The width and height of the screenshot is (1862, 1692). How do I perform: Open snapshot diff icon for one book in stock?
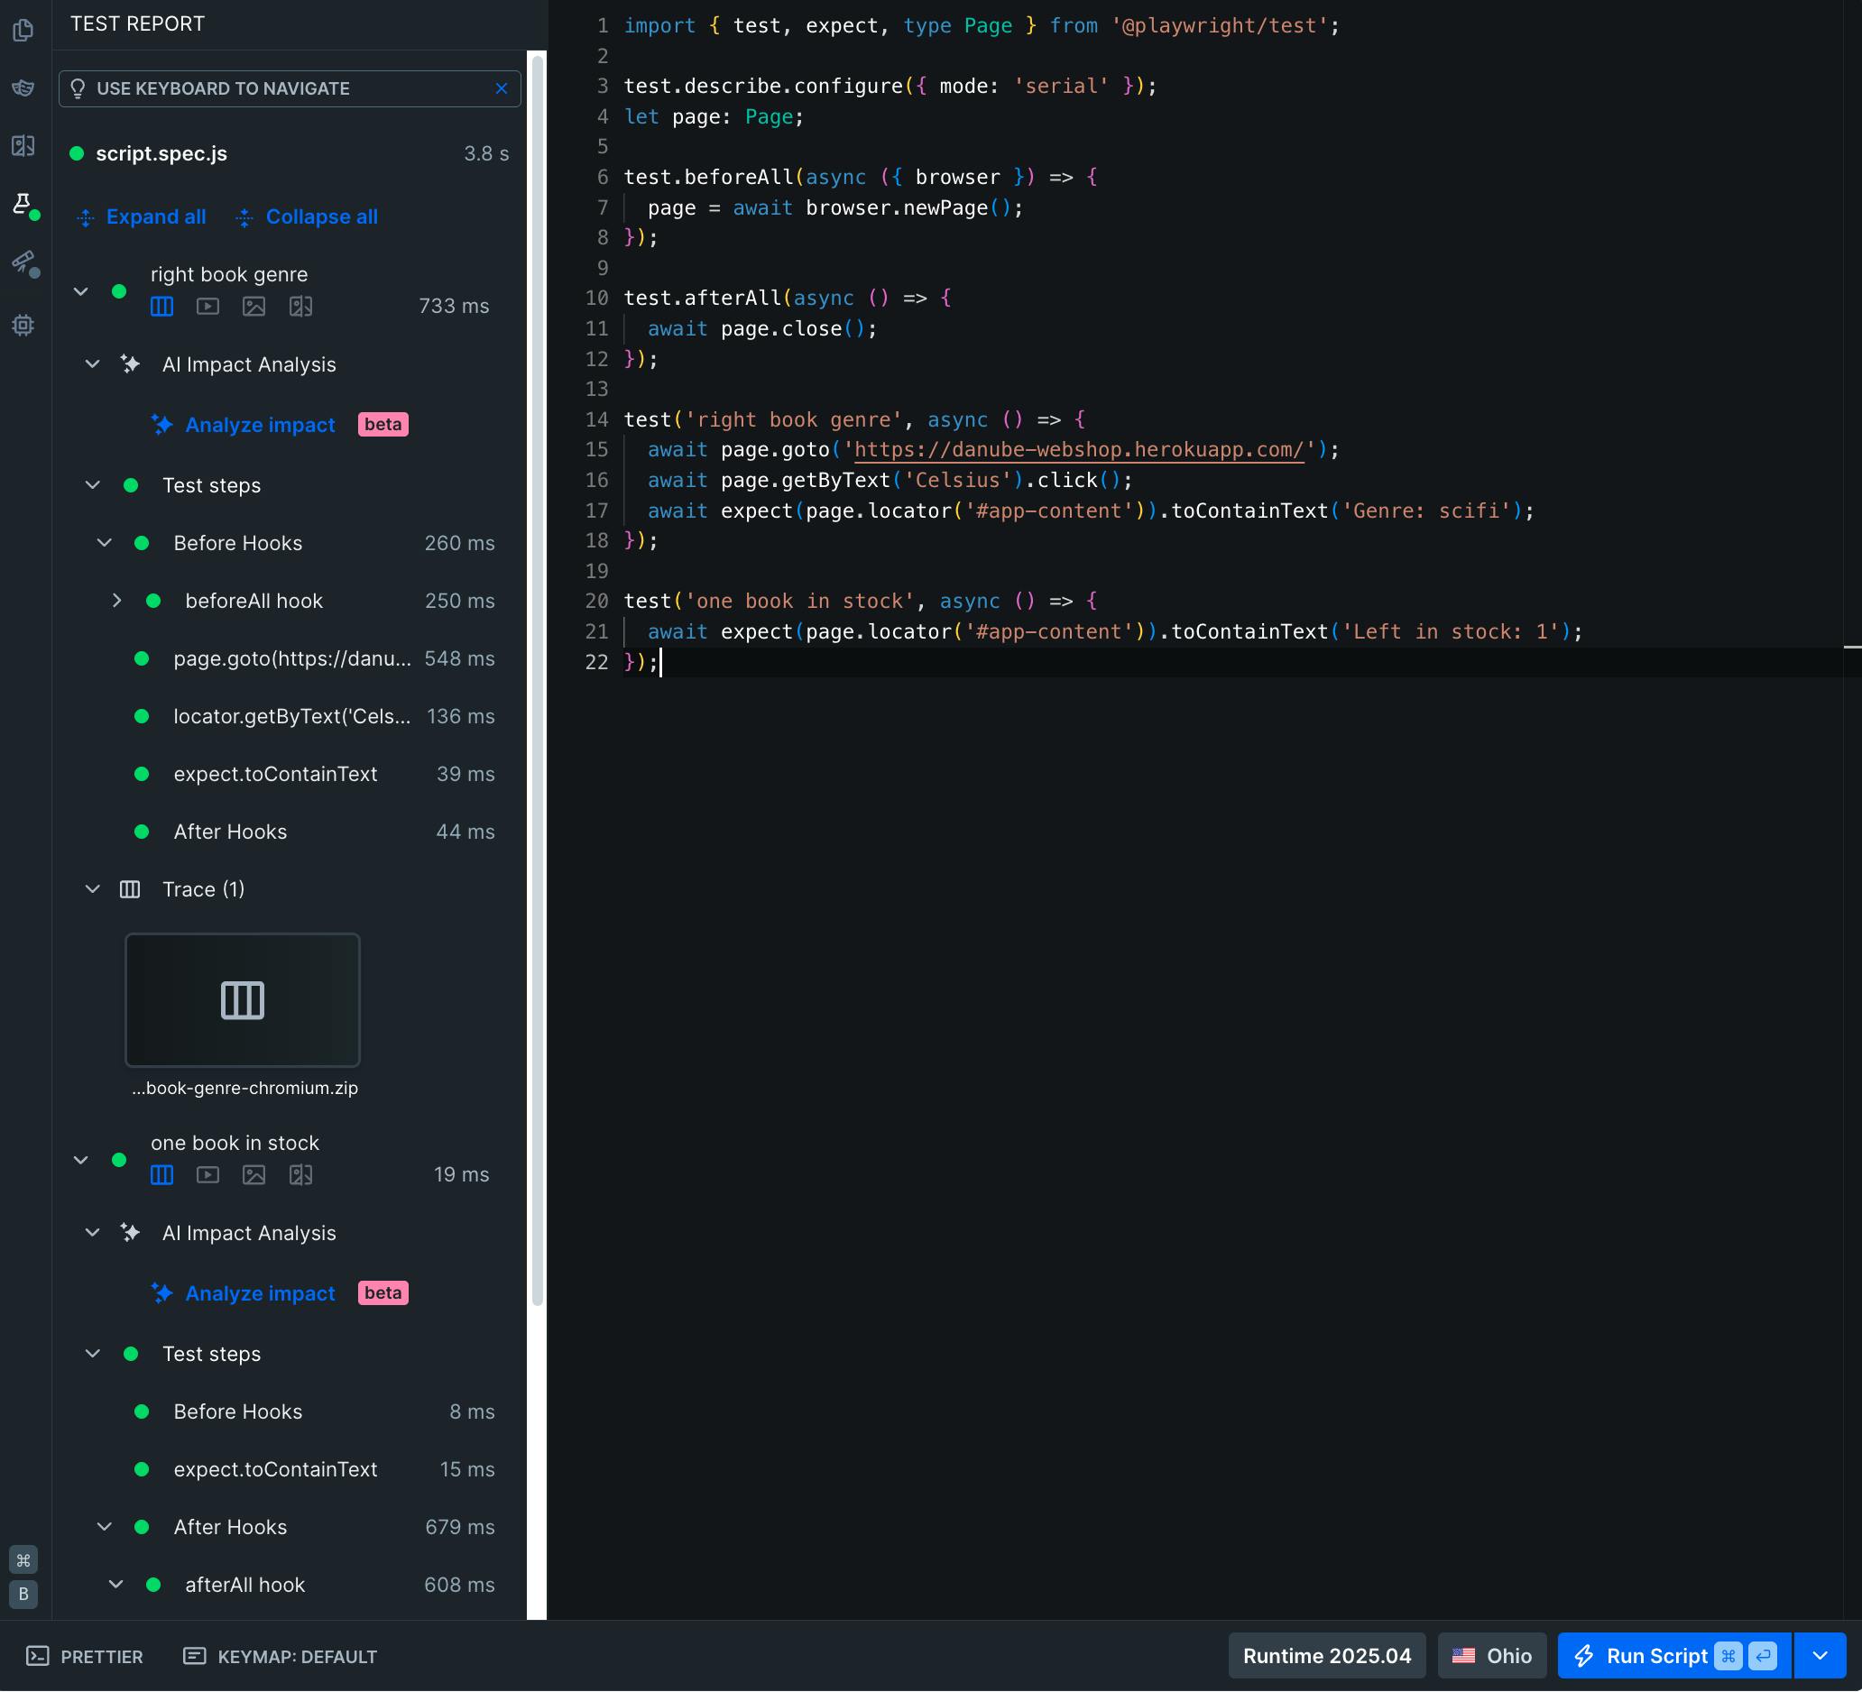(301, 1174)
